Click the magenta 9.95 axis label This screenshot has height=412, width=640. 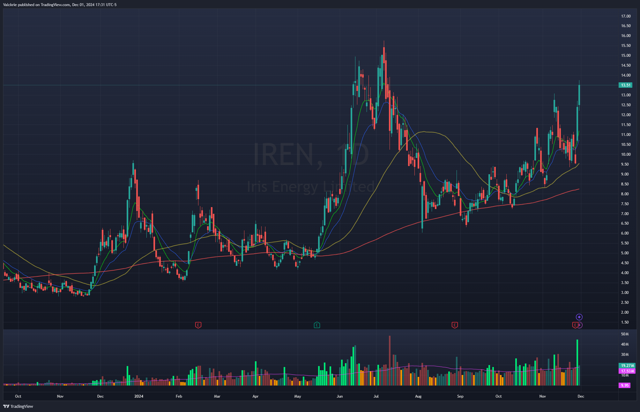[625, 386]
